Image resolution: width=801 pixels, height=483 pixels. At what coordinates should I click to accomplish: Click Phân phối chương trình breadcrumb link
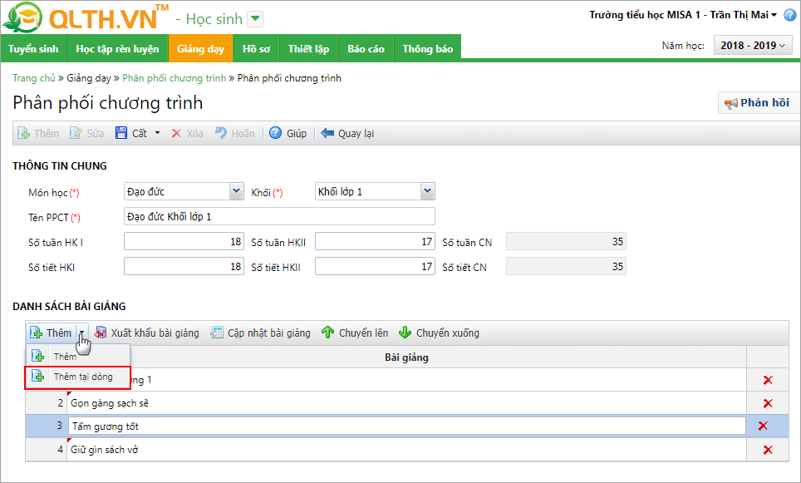coord(174,78)
